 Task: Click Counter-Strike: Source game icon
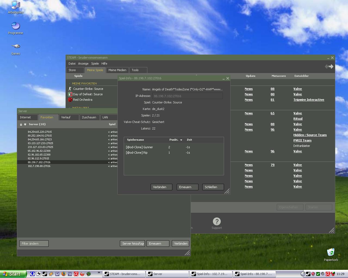point(70,89)
